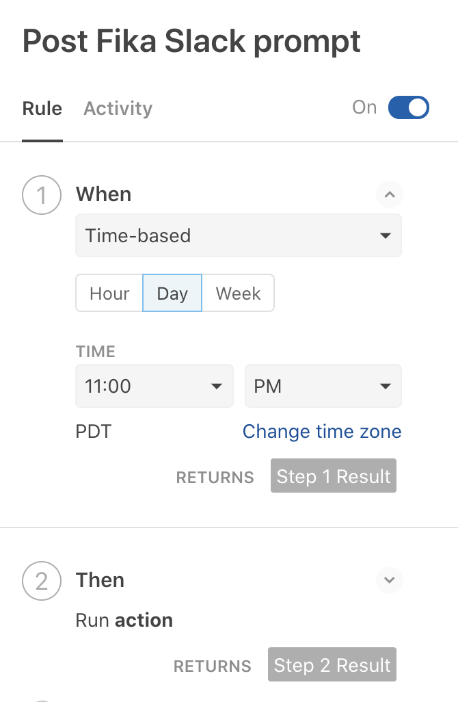Choose the Hour frequency option
The width and height of the screenshot is (458, 702).
point(109,294)
